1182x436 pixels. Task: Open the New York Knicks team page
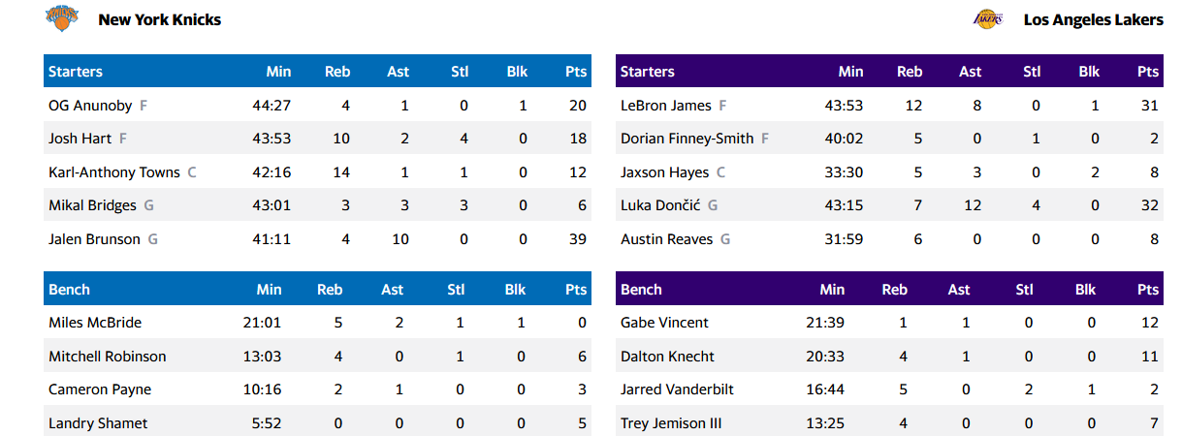coord(159,19)
